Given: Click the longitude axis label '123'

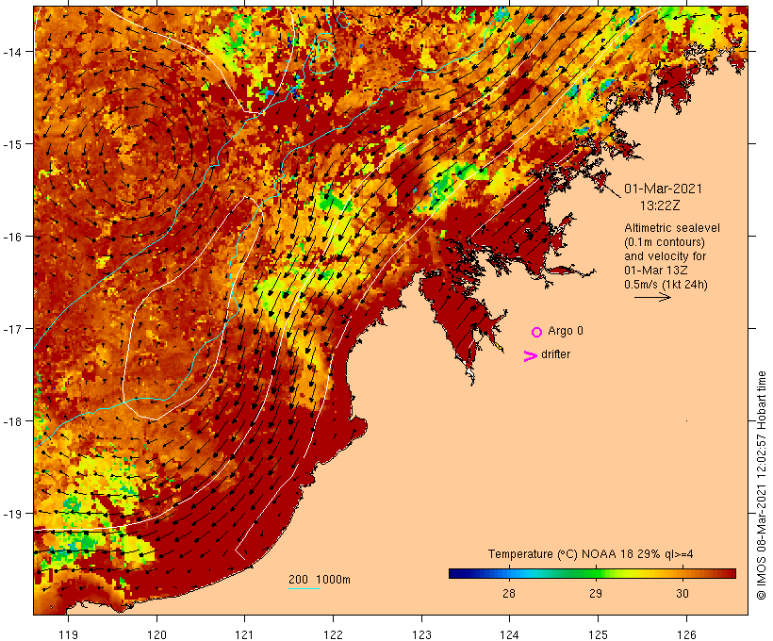Looking at the screenshot, I should coord(421,634).
